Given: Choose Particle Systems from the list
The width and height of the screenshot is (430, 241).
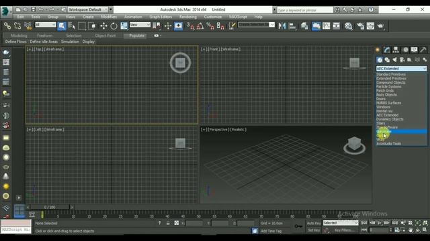Looking at the screenshot, I should 388,86.
